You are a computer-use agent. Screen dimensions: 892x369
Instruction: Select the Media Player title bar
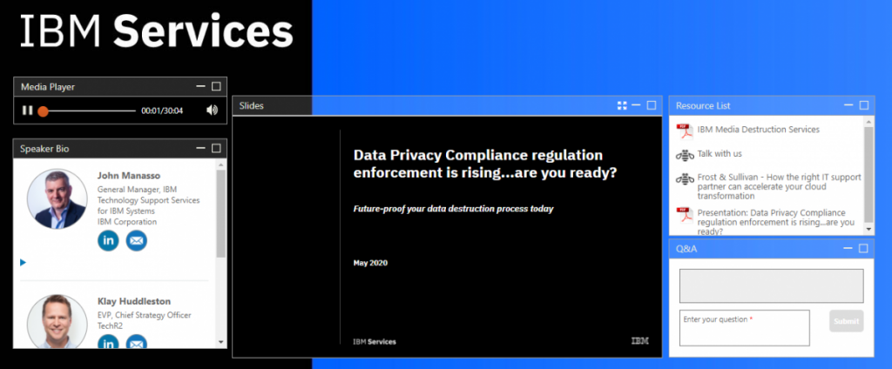pyautogui.click(x=120, y=86)
